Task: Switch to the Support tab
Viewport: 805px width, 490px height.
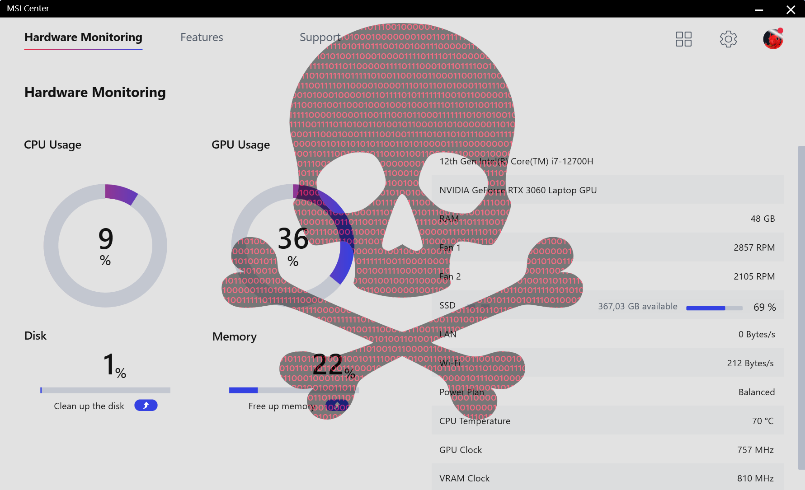Action: (x=320, y=37)
